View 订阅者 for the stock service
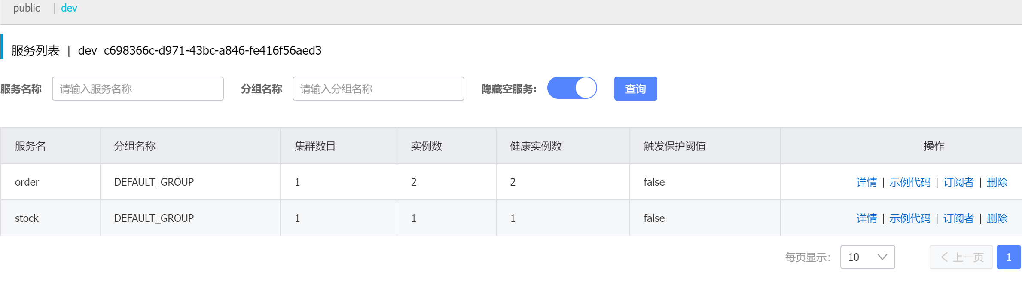 click(958, 218)
